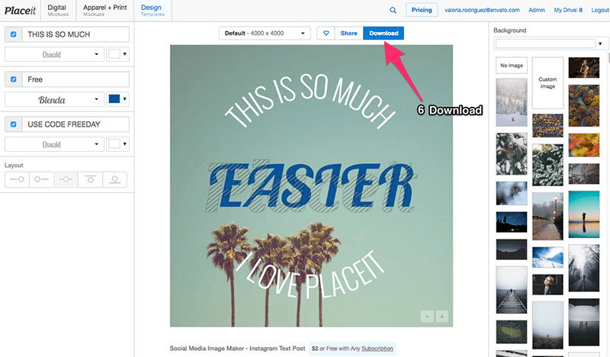610x357 pixels.
Task: Select circle-left line layout icon
Action: (x=41, y=179)
